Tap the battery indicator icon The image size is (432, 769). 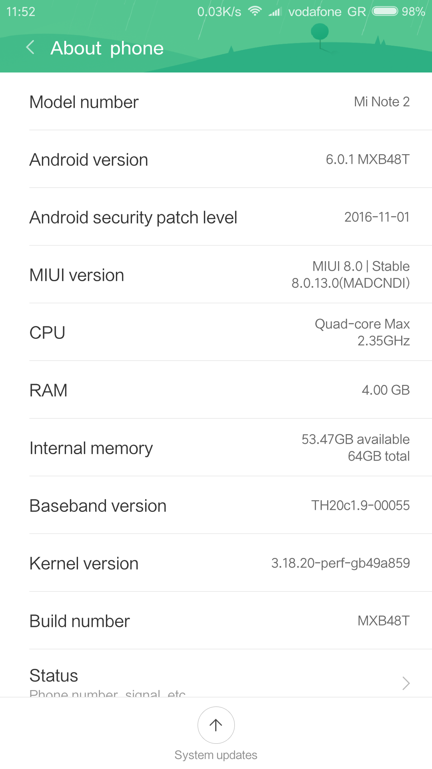coord(385,11)
